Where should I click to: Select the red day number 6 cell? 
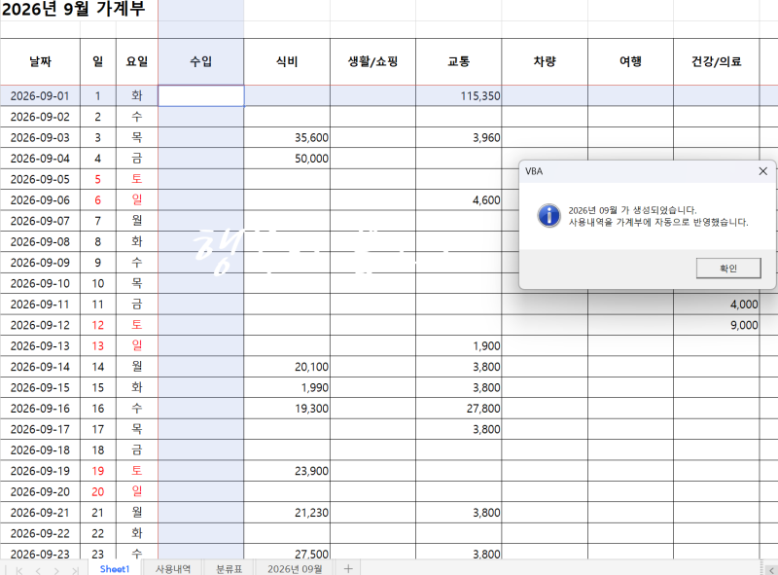pos(98,200)
